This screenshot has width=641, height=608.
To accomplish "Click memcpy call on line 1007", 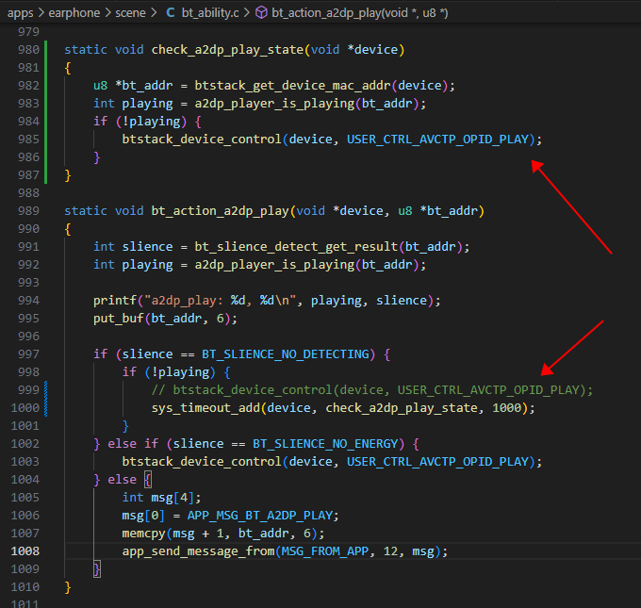I will click(143, 534).
